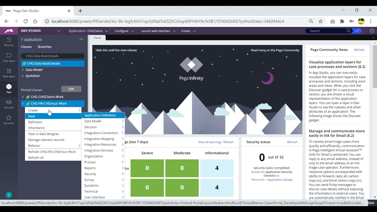Viewport: 377px width, 212px height.
Task: Expand the Data Model tree node
Action: 23,70
